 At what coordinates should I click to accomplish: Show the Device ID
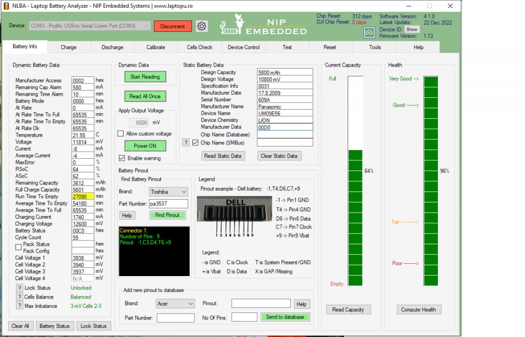(x=412, y=29)
